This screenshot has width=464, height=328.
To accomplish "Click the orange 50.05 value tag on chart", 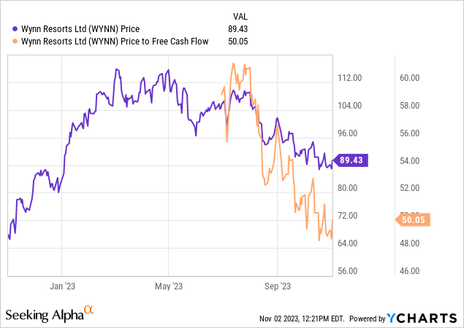I will [x=414, y=219].
